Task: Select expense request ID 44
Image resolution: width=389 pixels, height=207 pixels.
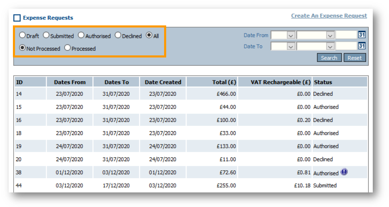Action: [19, 186]
